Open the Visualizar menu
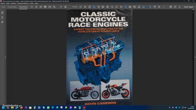The width and height of the screenshot is (196, 110). coord(13,3)
